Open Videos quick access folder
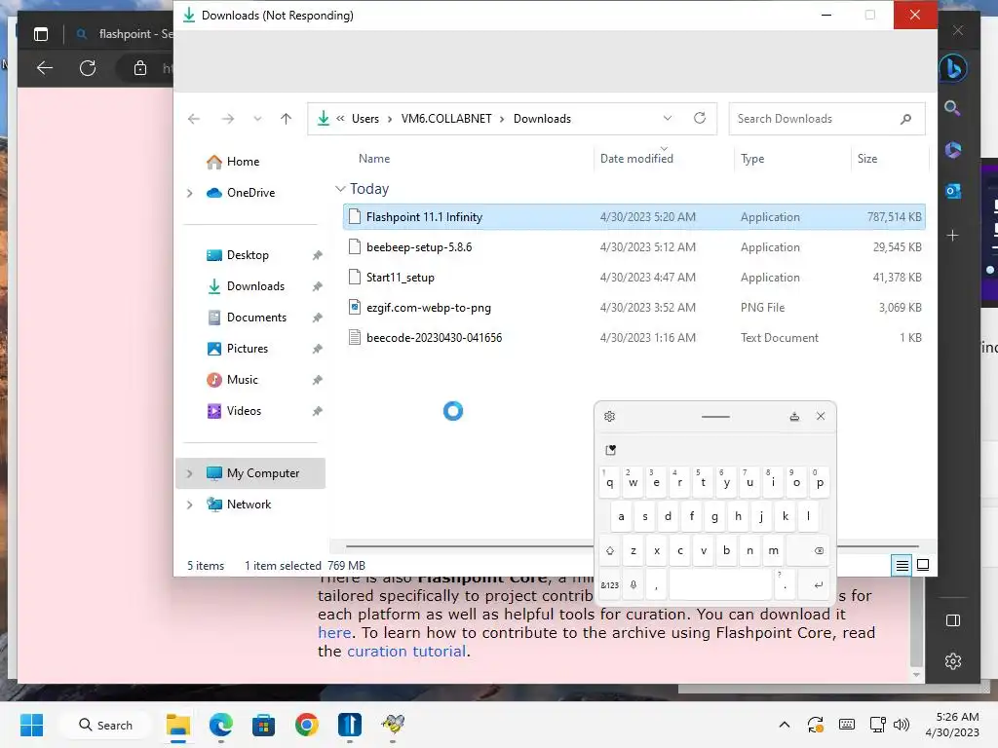Viewport: 998px width, 748px height. pos(244,411)
